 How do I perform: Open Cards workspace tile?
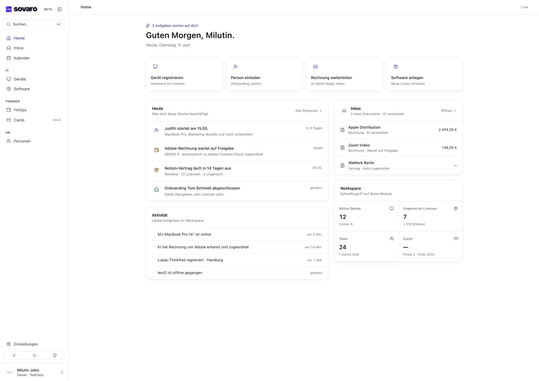click(430, 247)
